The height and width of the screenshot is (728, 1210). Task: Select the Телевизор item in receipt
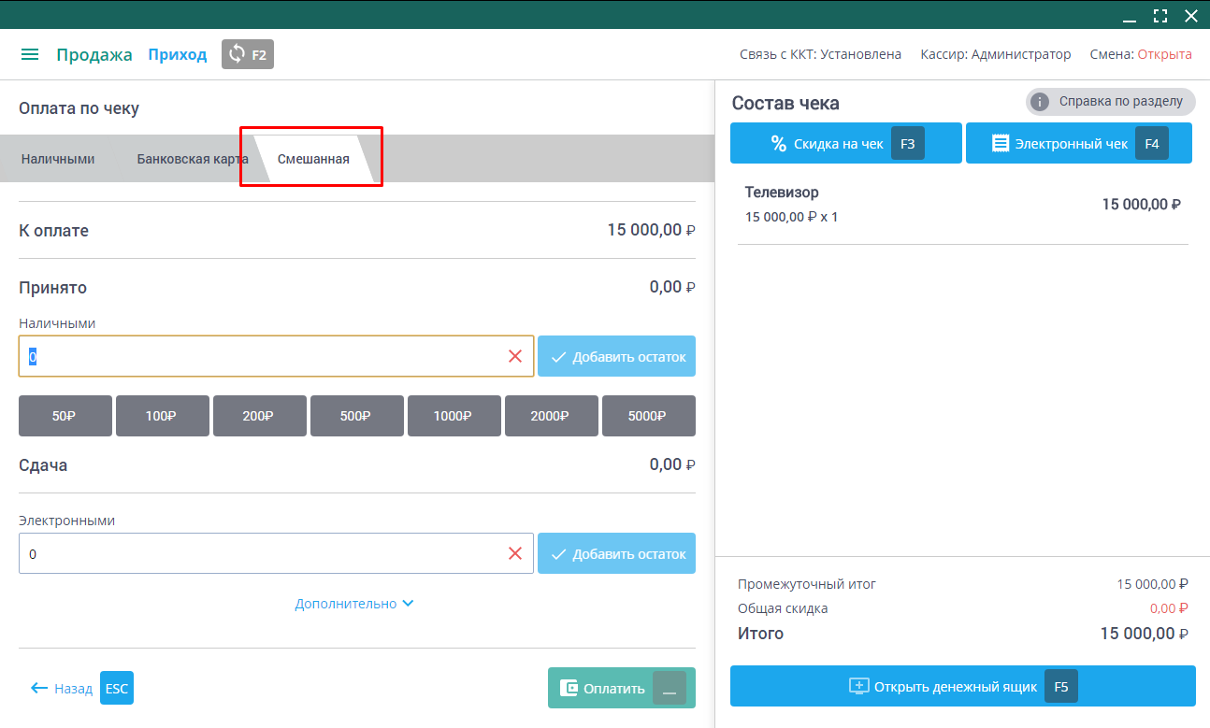[x=963, y=204]
